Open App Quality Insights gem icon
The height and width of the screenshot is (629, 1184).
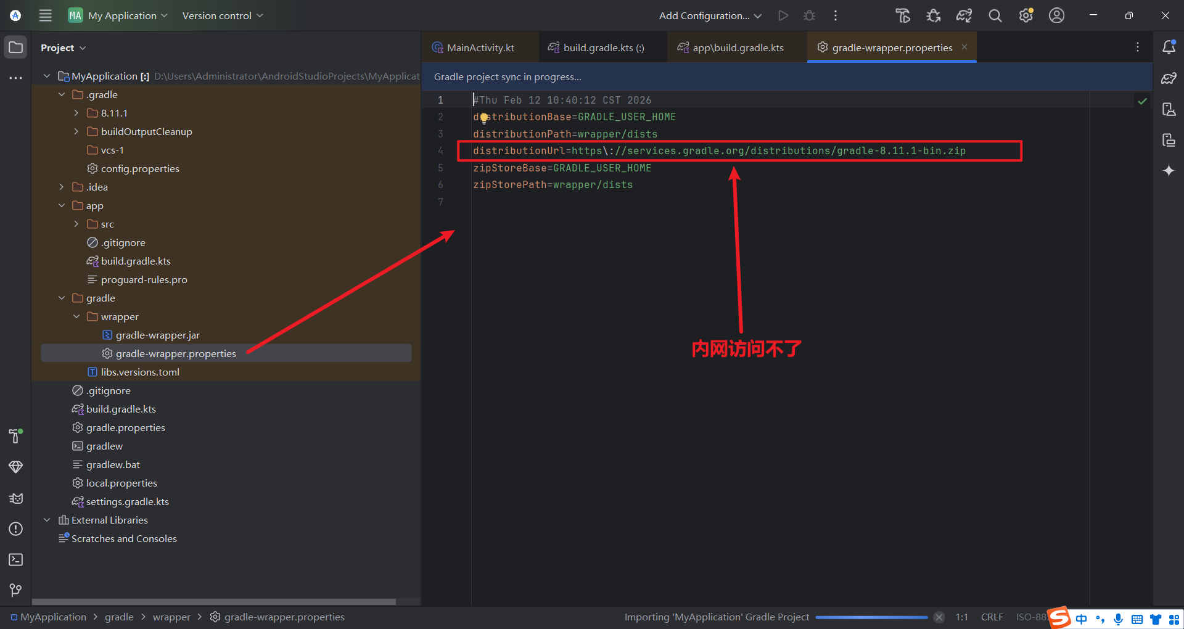coord(16,467)
